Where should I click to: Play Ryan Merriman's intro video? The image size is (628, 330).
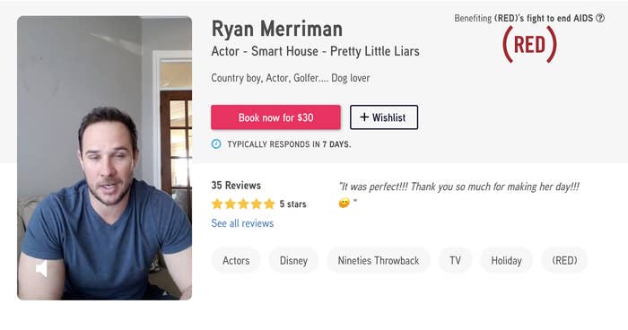click(x=105, y=158)
